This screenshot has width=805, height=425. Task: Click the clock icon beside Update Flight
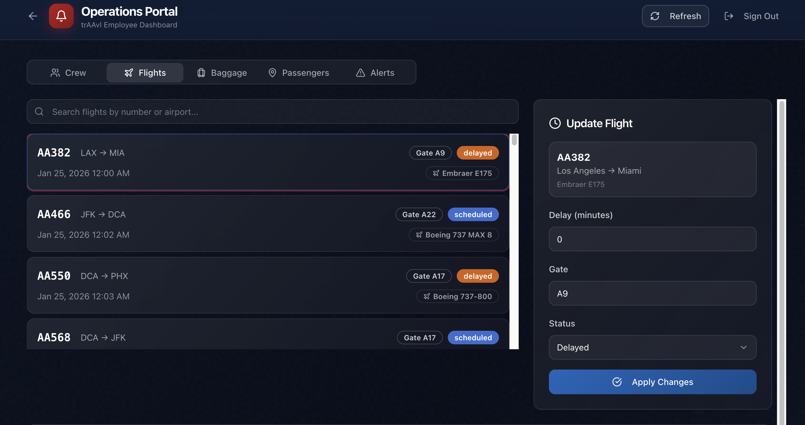555,123
